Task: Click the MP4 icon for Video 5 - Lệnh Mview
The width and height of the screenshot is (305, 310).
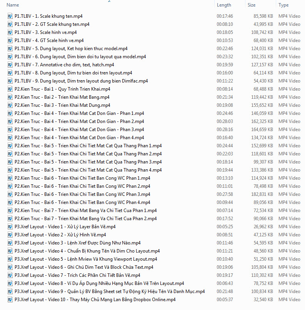Action: pyautogui.click(x=10, y=259)
